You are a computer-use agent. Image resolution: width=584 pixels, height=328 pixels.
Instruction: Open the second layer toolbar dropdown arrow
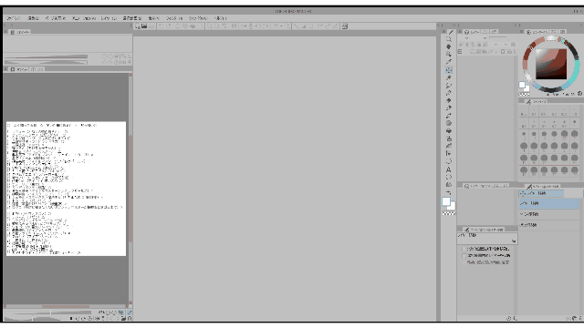pyautogui.click(x=506, y=45)
